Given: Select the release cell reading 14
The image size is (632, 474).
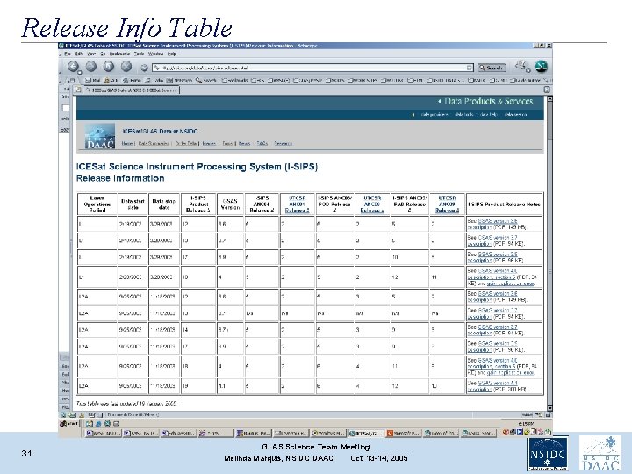Looking at the screenshot, I should [x=198, y=330].
